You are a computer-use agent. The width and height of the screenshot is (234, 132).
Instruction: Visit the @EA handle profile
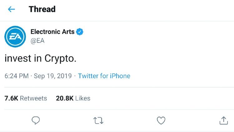[x=37, y=41]
